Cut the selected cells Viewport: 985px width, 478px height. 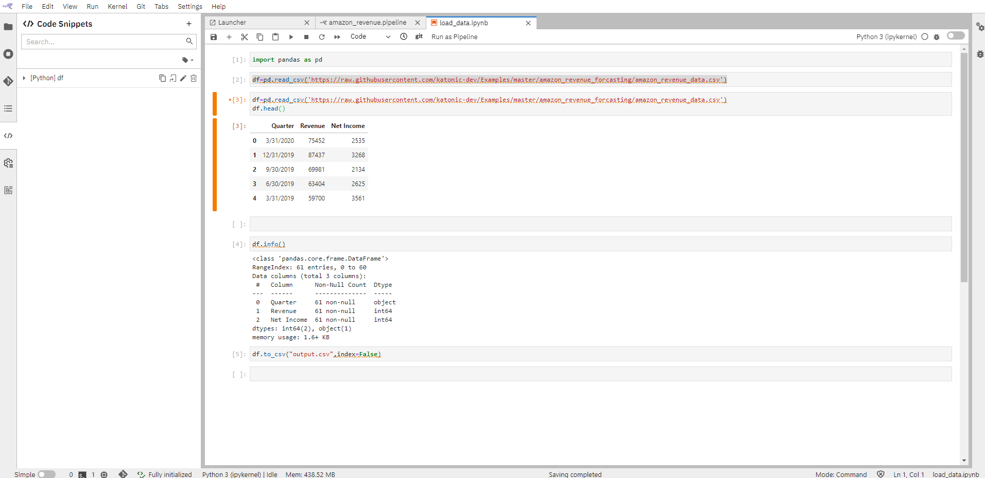(x=245, y=37)
